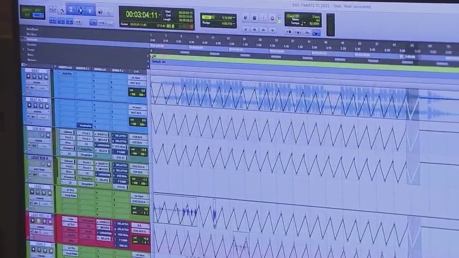Select the Zoomer tool
Image resolution: width=459 pixels, height=258 pixels.
(62, 10)
